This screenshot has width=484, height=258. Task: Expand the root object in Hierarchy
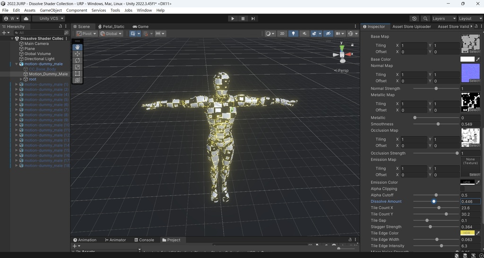[21, 79]
